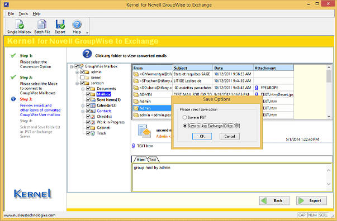Image resolution: width=337 pixels, height=221 pixels.
Task: Toggle the admin folder checkbox
Action: click(82, 72)
